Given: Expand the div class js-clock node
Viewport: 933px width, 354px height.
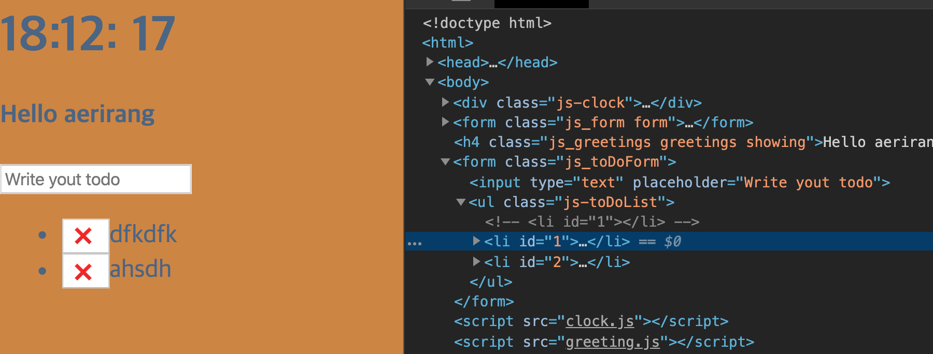Looking at the screenshot, I should tap(445, 102).
